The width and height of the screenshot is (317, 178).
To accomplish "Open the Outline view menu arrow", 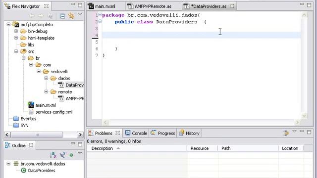I will [80, 153].
